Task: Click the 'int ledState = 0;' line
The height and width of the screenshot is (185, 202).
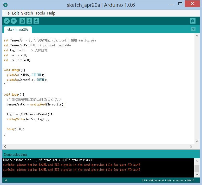Action: [x=17, y=60]
